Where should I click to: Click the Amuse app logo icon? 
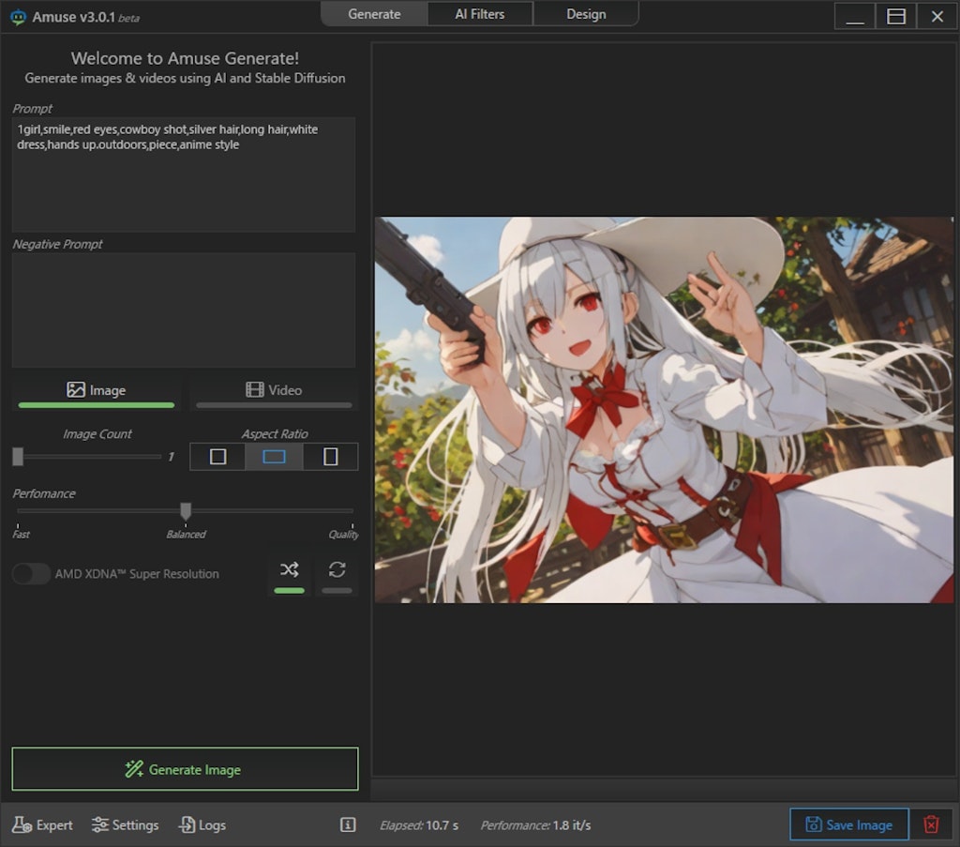18,17
